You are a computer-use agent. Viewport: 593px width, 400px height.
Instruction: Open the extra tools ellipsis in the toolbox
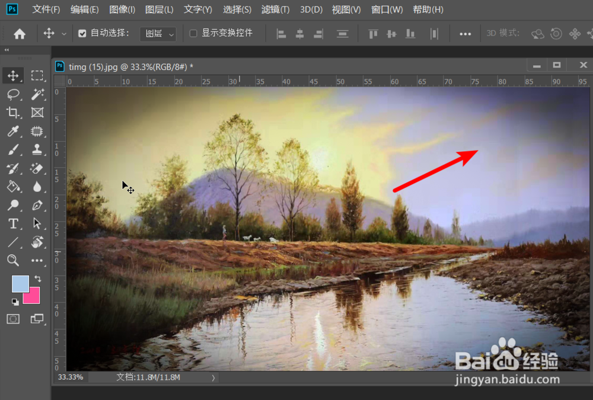[x=37, y=260]
